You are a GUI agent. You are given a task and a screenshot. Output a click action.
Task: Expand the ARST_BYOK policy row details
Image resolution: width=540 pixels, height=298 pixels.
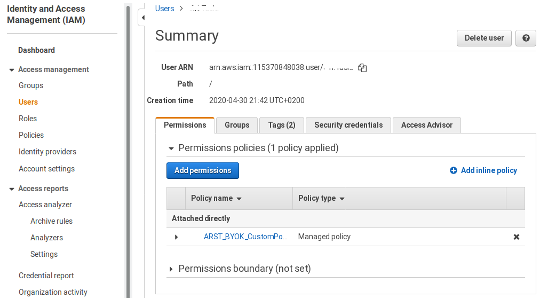click(176, 237)
